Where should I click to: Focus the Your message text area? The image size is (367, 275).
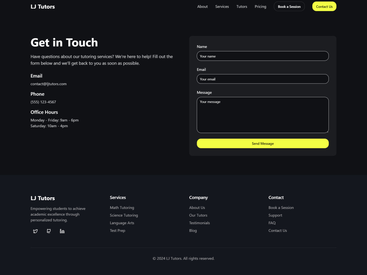(263, 115)
